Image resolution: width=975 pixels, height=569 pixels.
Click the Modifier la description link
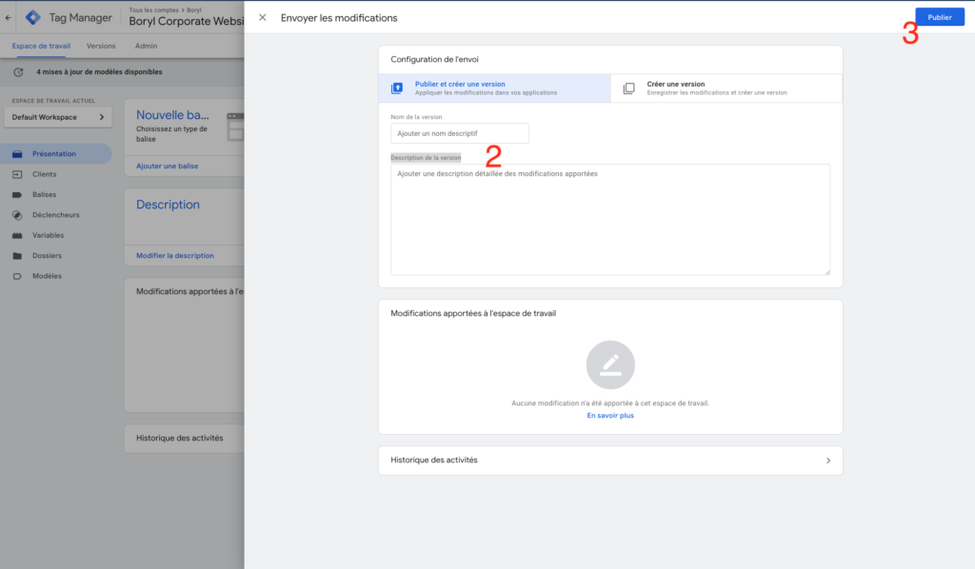pyautogui.click(x=175, y=256)
